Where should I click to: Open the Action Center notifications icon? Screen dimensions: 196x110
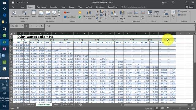[x=4, y=106]
